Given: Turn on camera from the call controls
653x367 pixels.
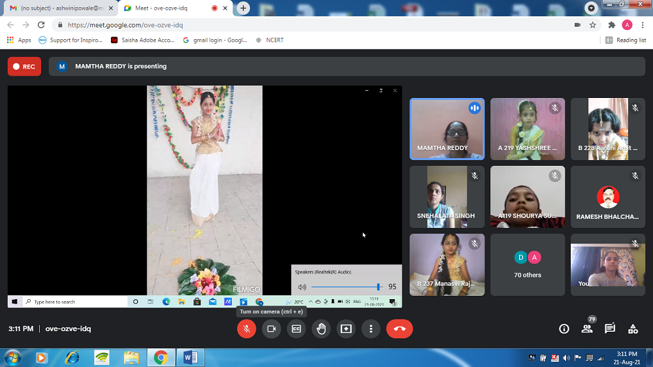Looking at the screenshot, I should coord(271,328).
